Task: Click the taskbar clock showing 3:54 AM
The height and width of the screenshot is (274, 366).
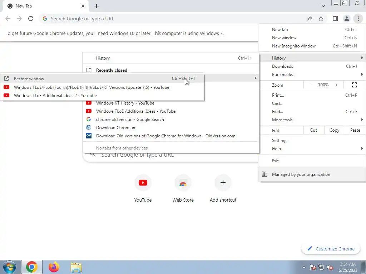Action: point(348,267)
